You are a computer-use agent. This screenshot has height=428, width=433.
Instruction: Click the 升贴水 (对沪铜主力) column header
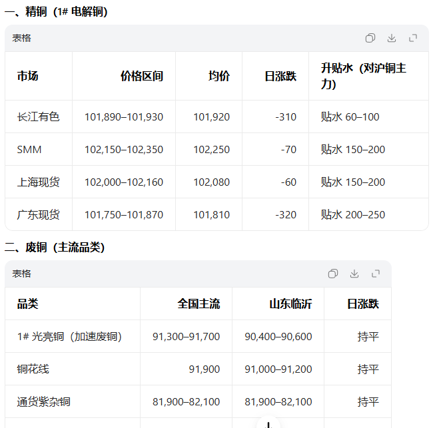363,76
